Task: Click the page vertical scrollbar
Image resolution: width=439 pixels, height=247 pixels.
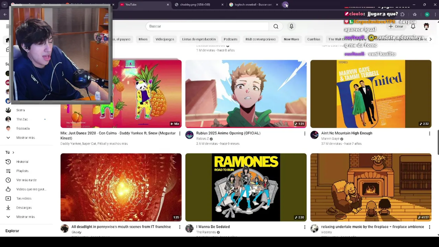Action: [x=437, y=142]
